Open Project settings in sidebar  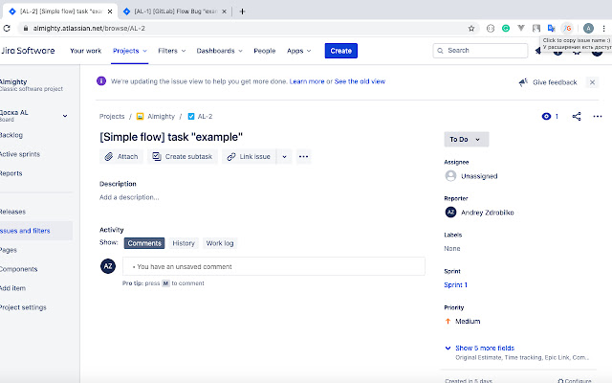[x=23, y=307]
